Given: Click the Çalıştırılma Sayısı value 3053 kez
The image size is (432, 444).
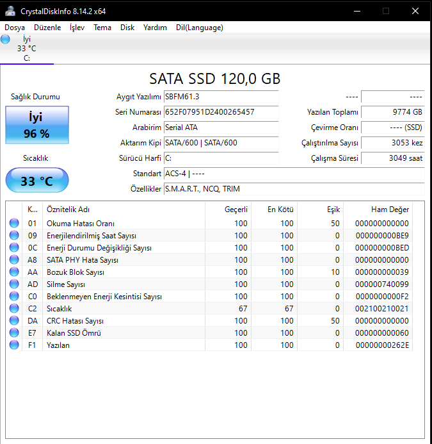Looking at the screenshot, I should (393, 143).
